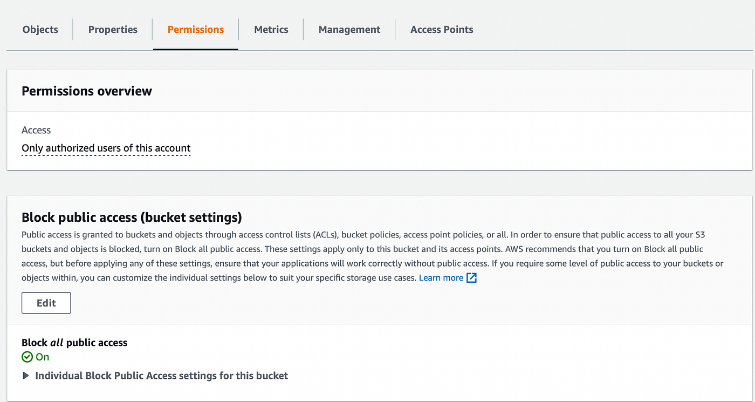Expand Individual Block Public Access settings triangle
Image resolution: width=755 pixels, height=402 pixels.
point(26,376)
